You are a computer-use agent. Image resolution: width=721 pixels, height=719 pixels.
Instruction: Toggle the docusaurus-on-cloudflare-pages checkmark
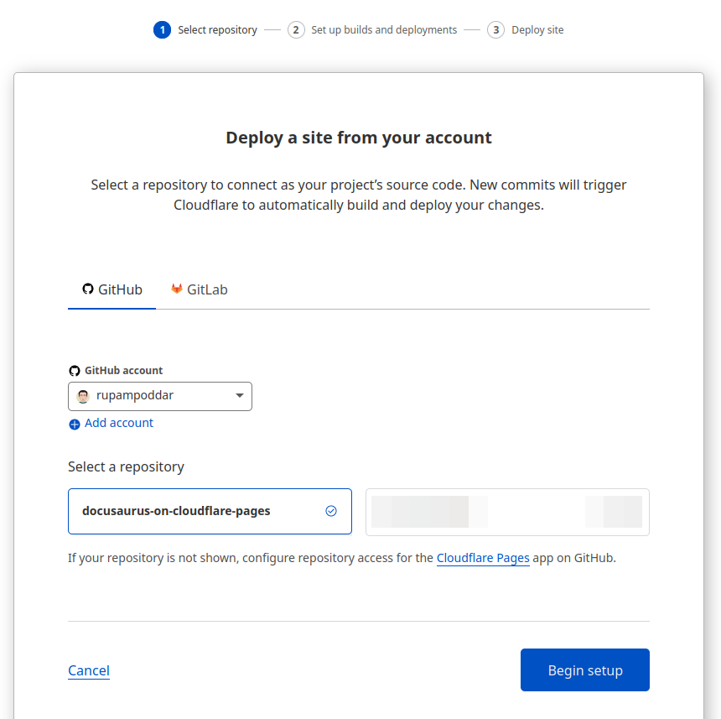click(331, 511)
